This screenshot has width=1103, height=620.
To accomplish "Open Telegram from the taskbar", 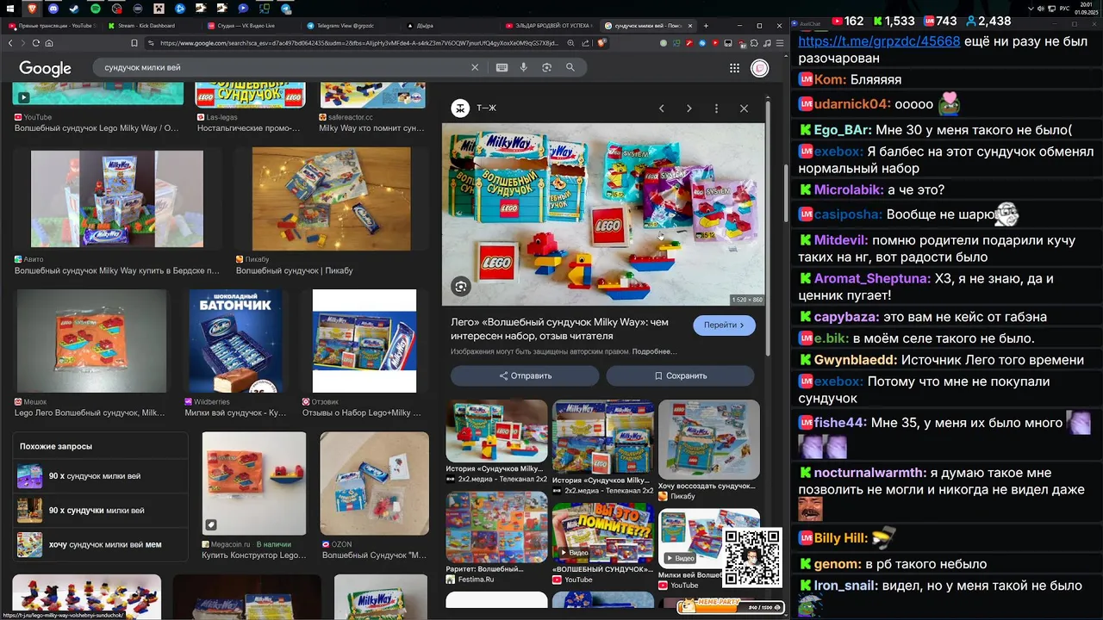I will pos(286,9).
